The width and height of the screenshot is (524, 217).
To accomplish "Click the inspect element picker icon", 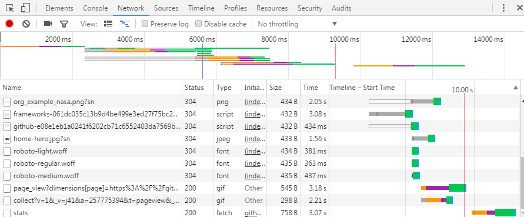I will [x=9, y=8].
